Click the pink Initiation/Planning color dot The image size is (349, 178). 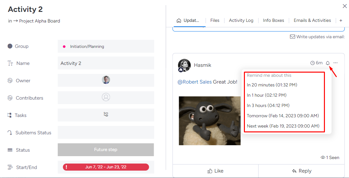pos(64,47)
